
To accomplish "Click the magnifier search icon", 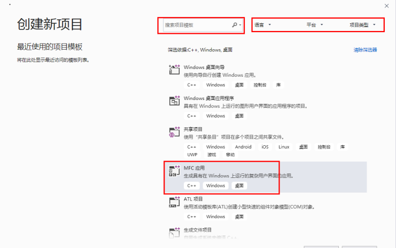I will (235, 25).
